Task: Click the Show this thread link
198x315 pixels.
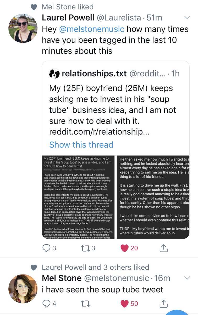Action: point(81,145)
